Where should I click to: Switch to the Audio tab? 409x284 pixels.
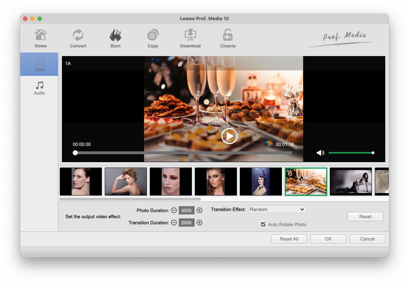39,88
